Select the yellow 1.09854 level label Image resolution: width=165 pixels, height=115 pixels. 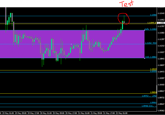[153, 92]
